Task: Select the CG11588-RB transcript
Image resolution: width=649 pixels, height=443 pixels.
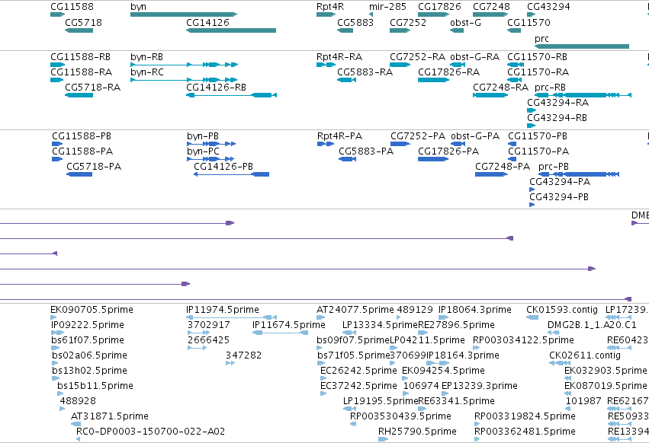Action: point(57,65)
